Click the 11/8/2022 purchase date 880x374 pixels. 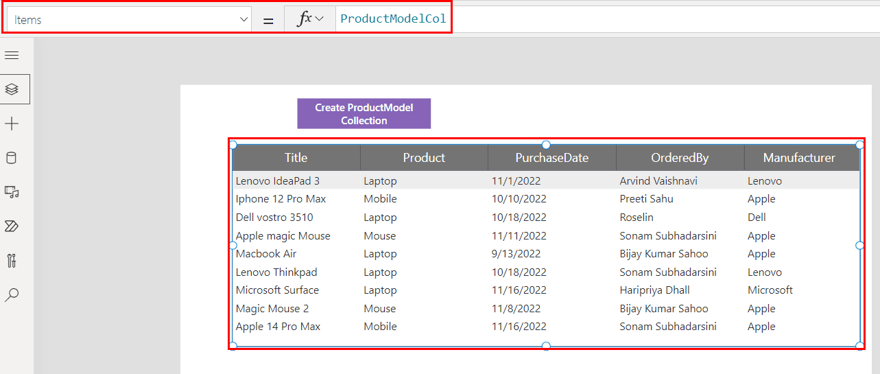pos(516,309)
